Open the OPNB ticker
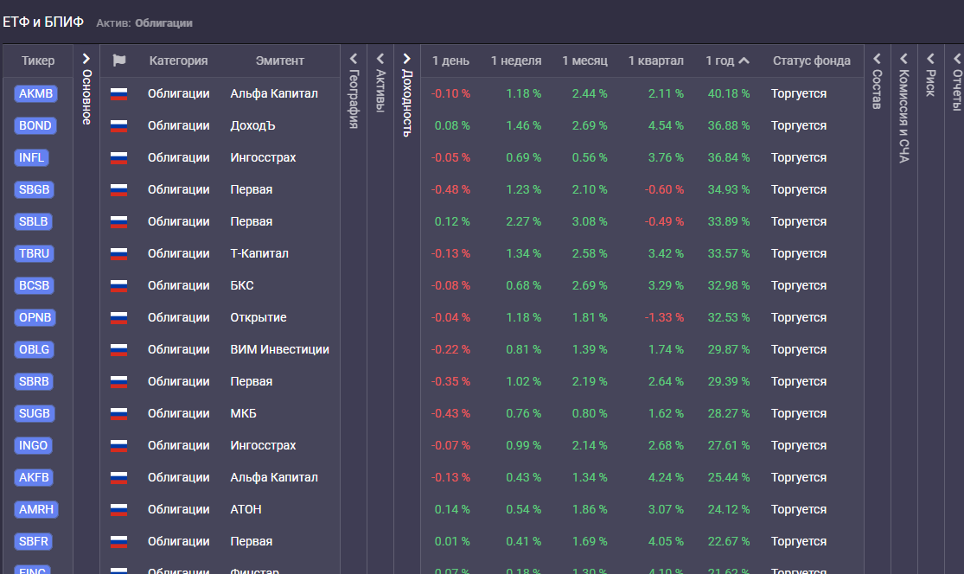This screenshot has width=964, height=574. tap(35, 317)
